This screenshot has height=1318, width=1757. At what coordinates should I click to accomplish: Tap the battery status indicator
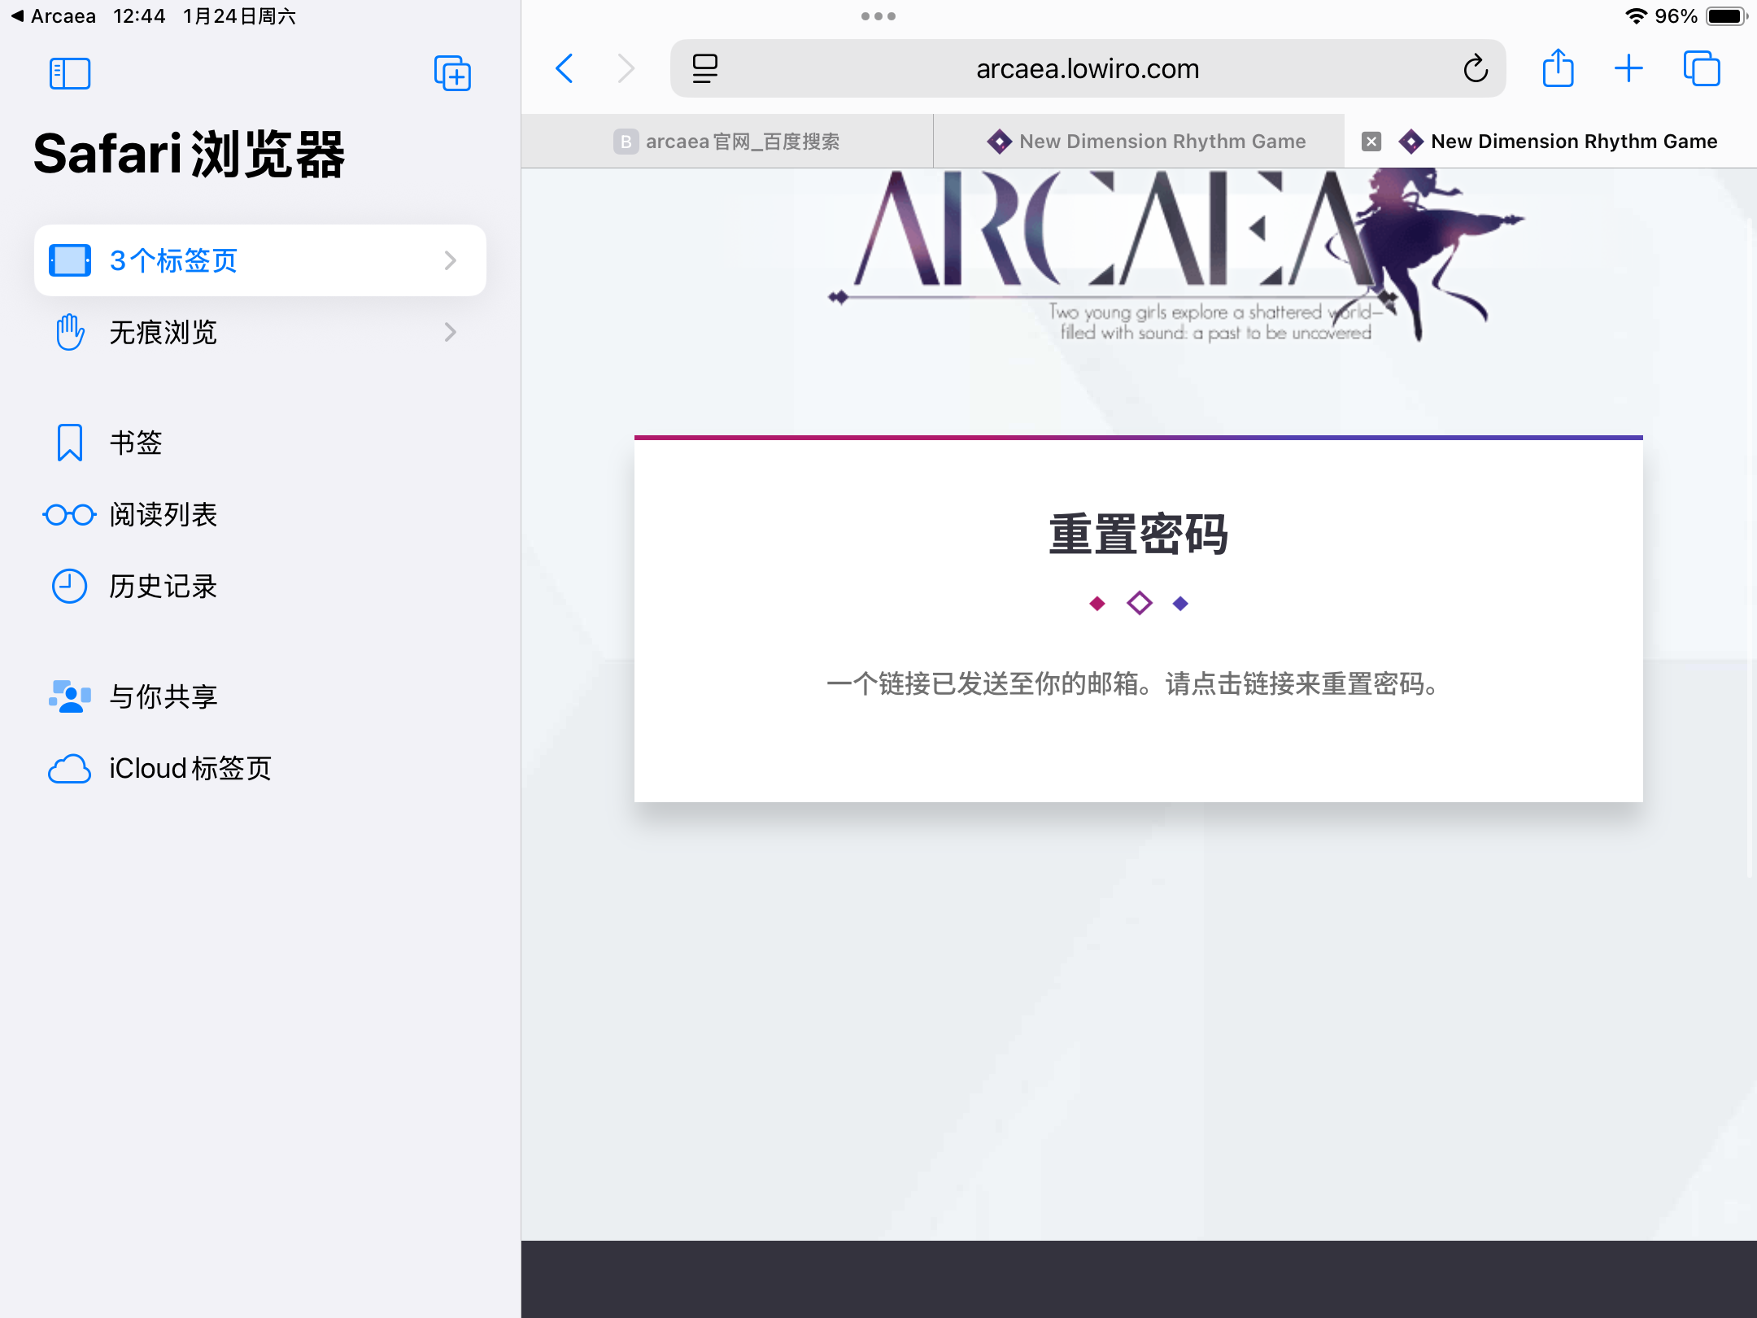pyautogui.click(x=1726, y=16)
